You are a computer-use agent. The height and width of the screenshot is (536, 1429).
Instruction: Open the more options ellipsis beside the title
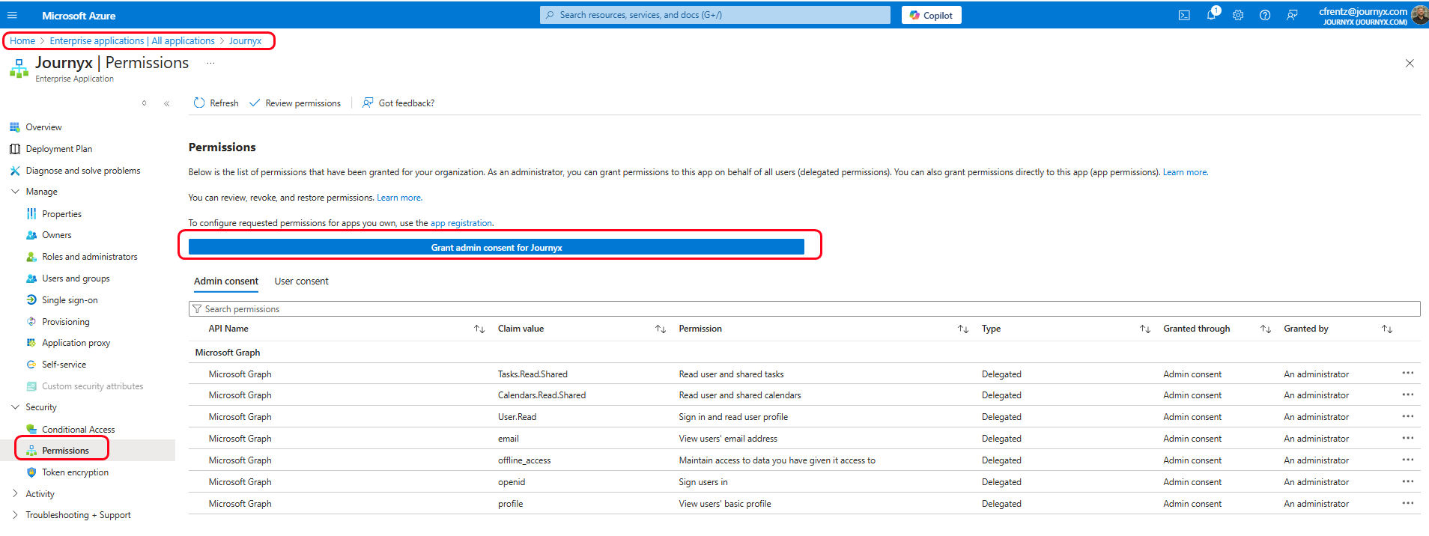(x=210, y=63)
